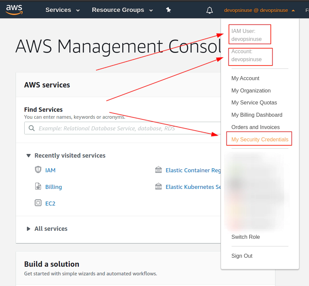Open the Resource Groups dropdown
Viewport: 309px width, 286px height.
[x=122, y=10]
